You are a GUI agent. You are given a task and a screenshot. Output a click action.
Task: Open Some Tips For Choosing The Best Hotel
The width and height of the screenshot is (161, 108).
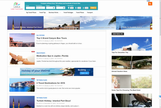pyautogui.click(x=126, y=90)
